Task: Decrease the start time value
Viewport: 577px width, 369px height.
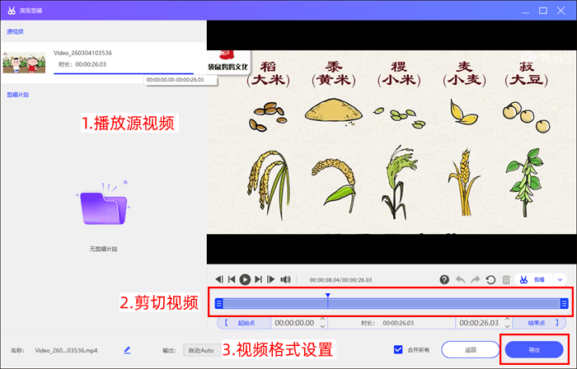Action: (x=323, y=326)
